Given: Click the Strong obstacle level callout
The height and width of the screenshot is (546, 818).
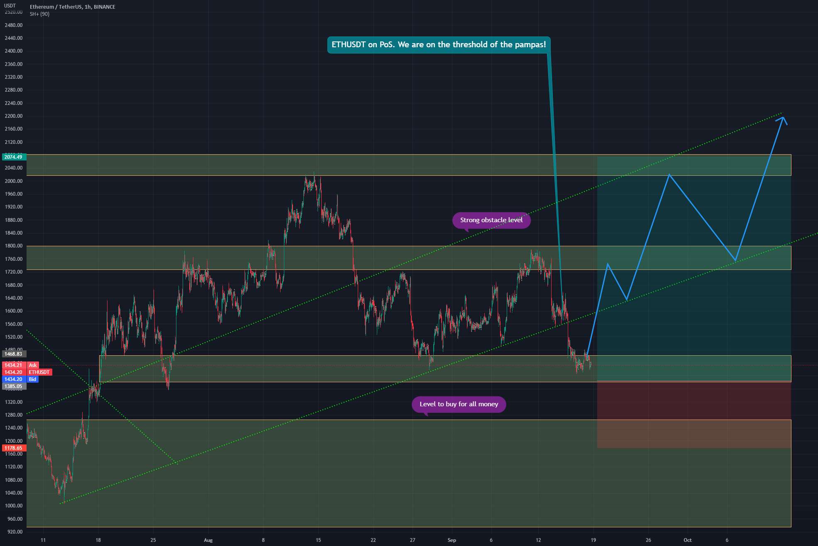Looking at the screenshot, I should click(491, 220).
